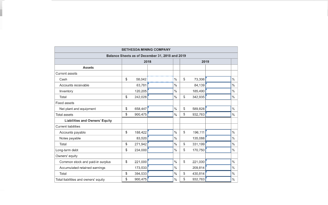Focus the 2018 Notes payable percentage input
The image size is (328, 205).
160,138
